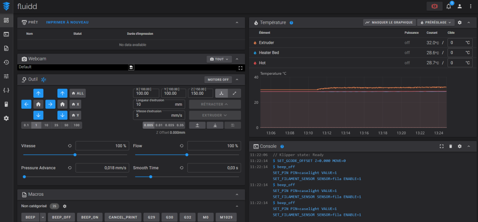Collapse the Console panel
478x222 pixels.
469,146
